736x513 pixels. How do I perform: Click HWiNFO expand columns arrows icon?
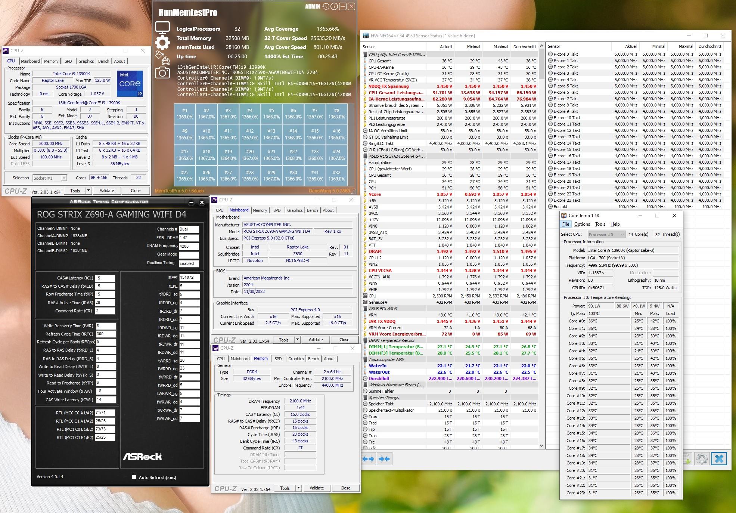click(x=369, y=459)
